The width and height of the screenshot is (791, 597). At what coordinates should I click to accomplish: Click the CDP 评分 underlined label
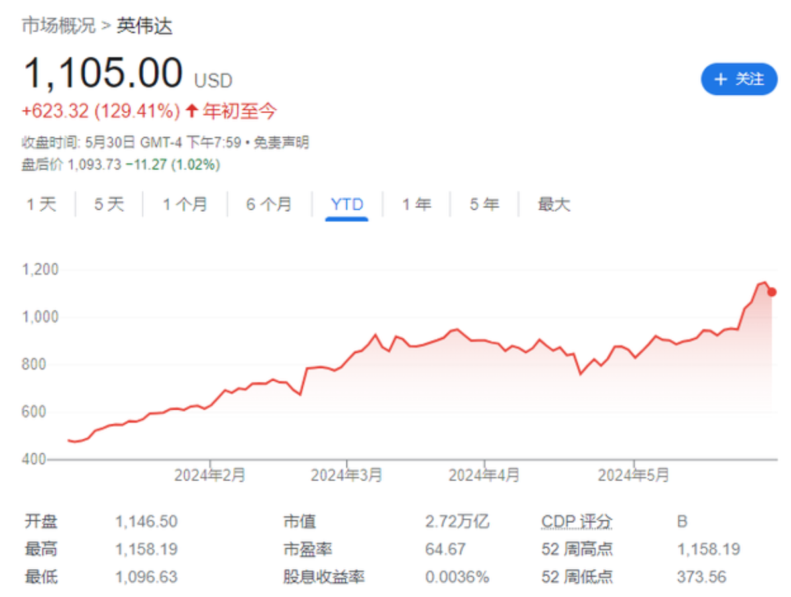click(576, 522)
